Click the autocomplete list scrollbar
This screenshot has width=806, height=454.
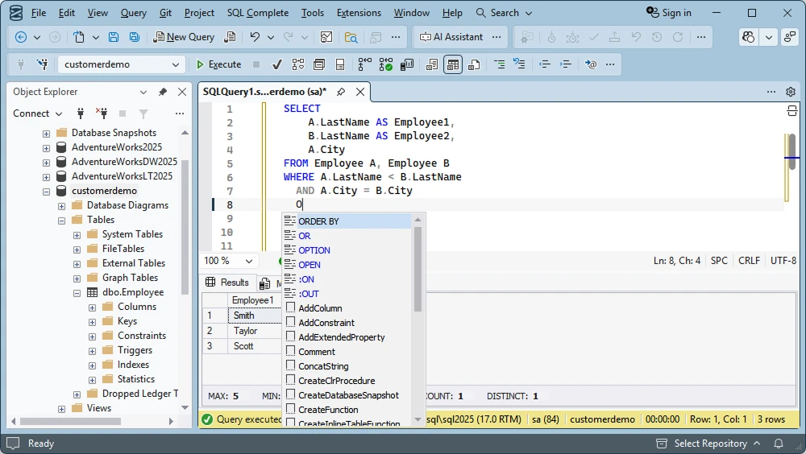[418, 269]
